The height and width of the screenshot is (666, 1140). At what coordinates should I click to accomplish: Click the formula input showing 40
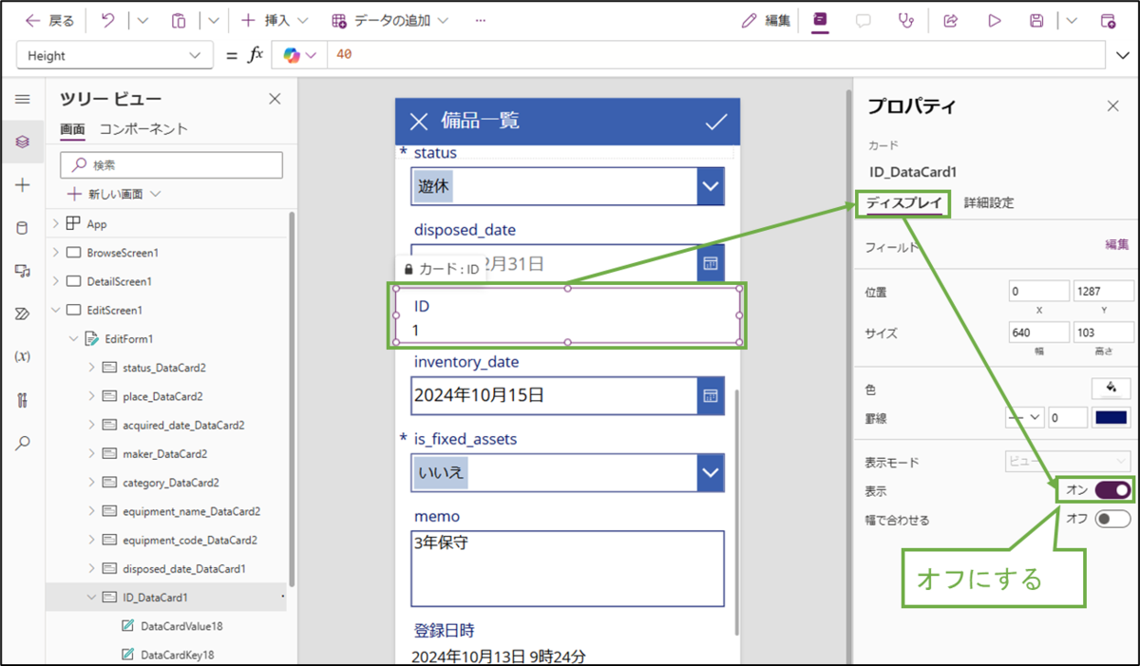click(717, 55)
